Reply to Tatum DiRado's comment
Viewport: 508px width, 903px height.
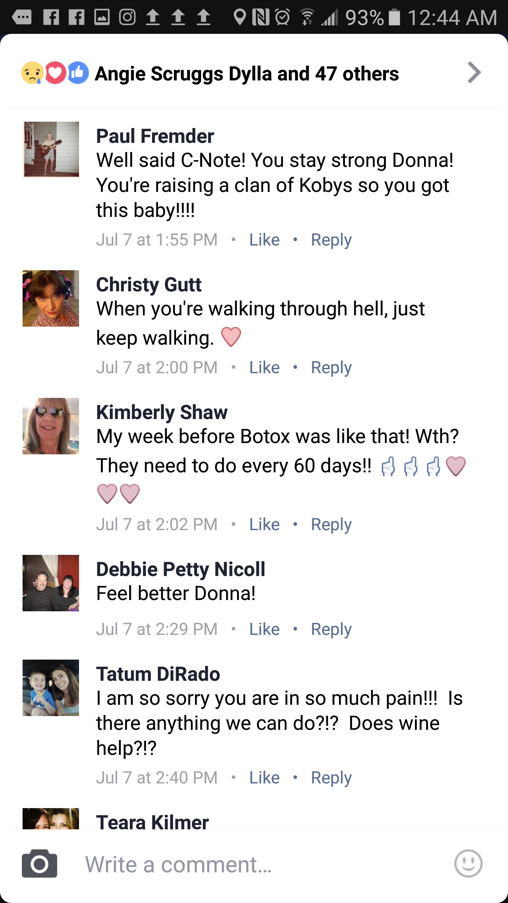click(331, 778)
